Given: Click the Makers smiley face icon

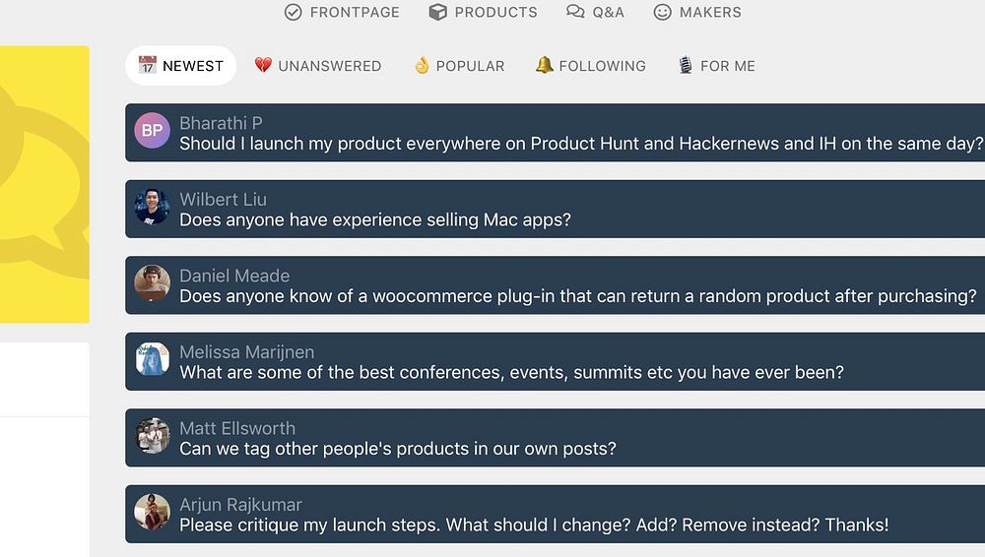Looking at the screenshot, I should [x=663, y=12].
